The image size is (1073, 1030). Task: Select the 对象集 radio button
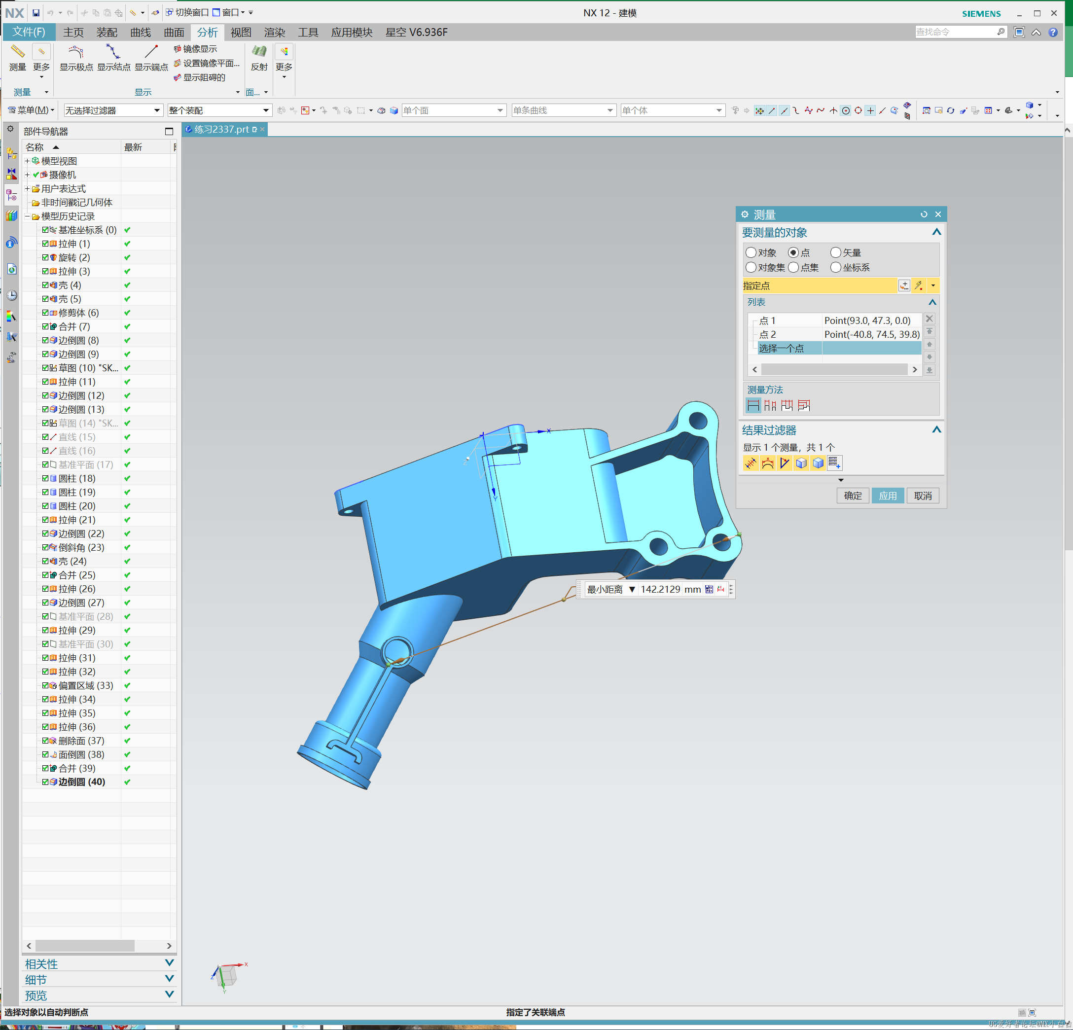coord(751,268)
